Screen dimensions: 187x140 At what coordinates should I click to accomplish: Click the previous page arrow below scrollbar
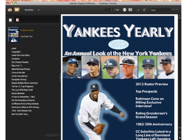click(180, 133)
